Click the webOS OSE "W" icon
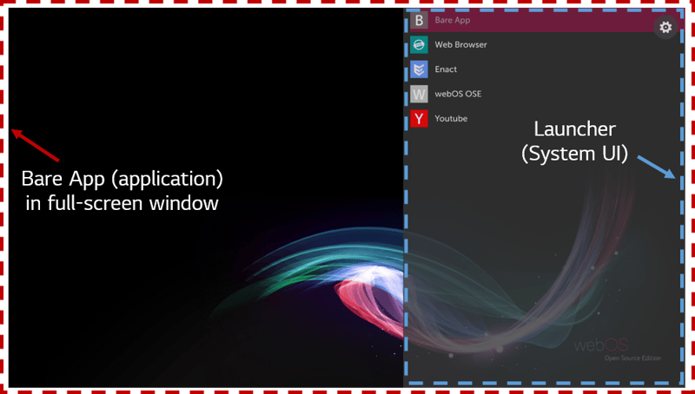Screen dimensions: 695x394 [x=419, y=95]
